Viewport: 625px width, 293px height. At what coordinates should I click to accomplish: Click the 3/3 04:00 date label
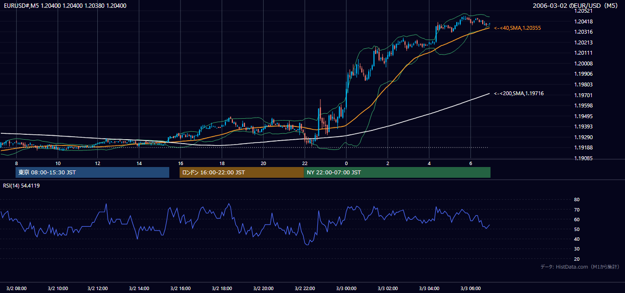(x=429, y=288)
